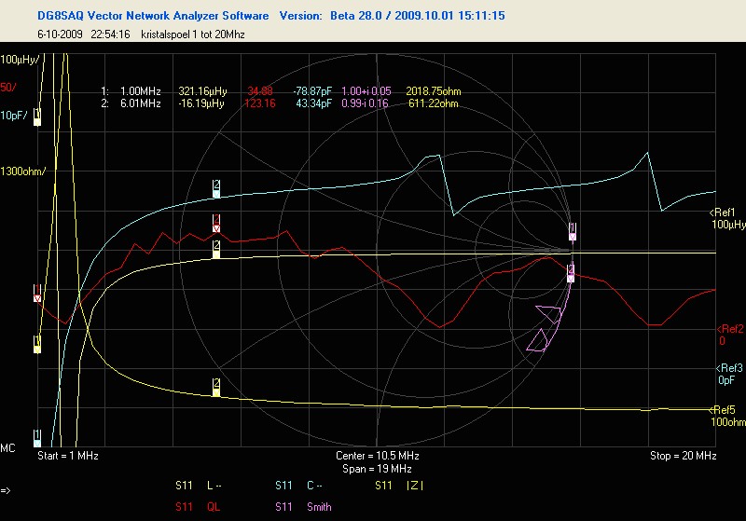Click the Center = 10.5 MHz label
The height and width of the screenshot is (521, 746).
pos(378,456)
